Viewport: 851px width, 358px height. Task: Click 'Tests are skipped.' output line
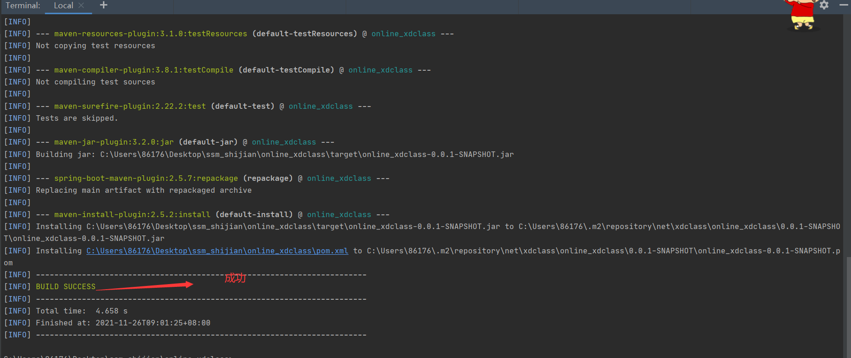pyautogui.click(x=77, y=118)
